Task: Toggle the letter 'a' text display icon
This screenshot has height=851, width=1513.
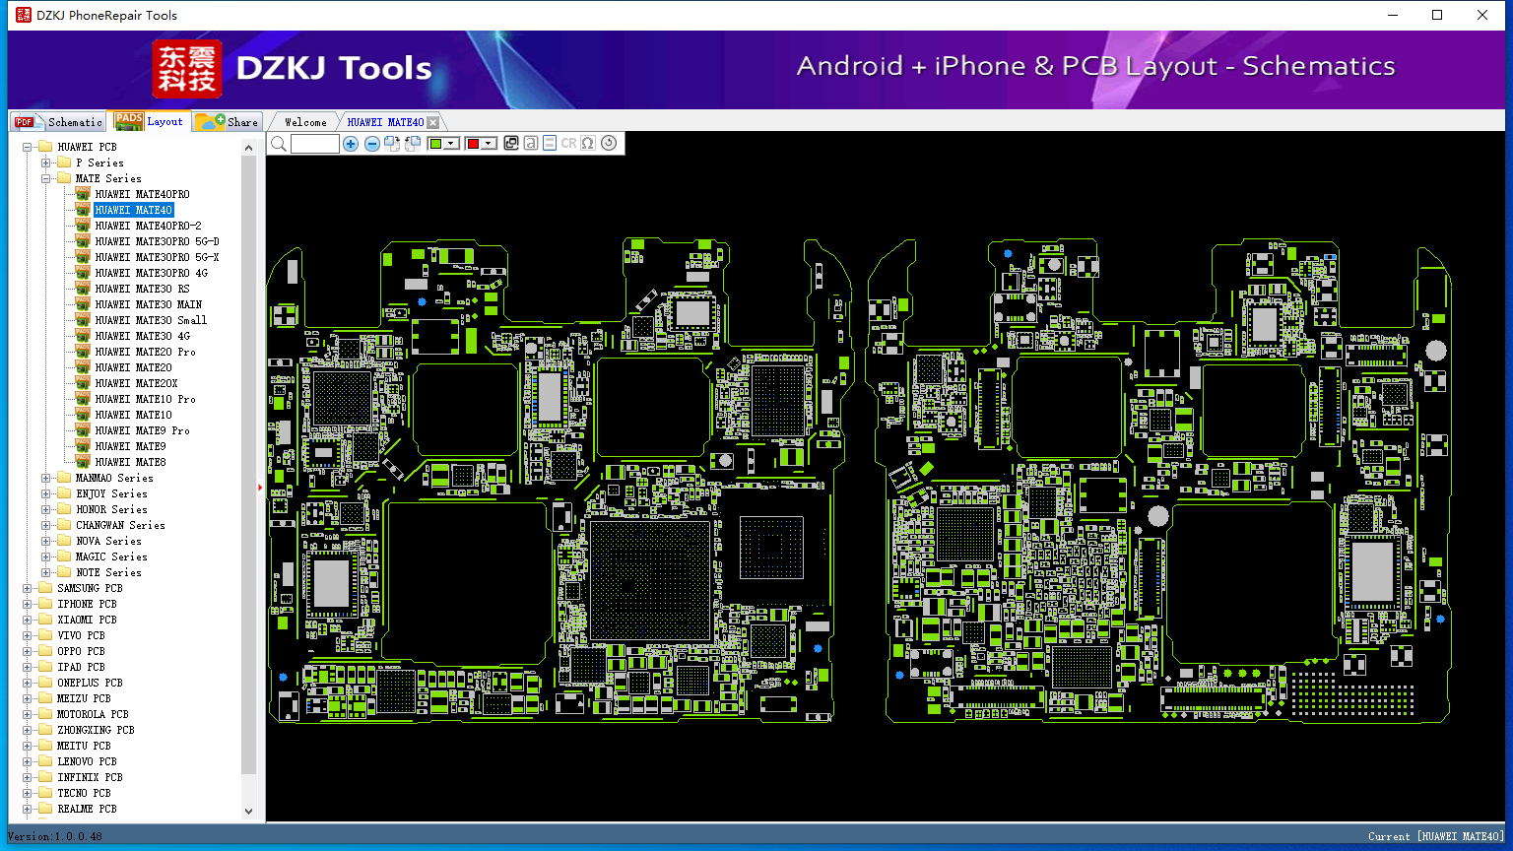Action: 531,144
